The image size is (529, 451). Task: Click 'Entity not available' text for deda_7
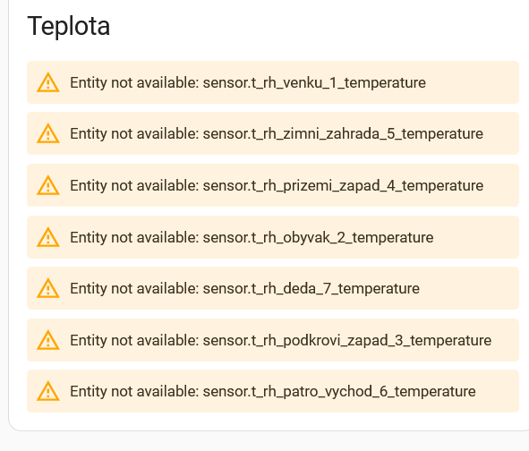click(x=134, y=289)
